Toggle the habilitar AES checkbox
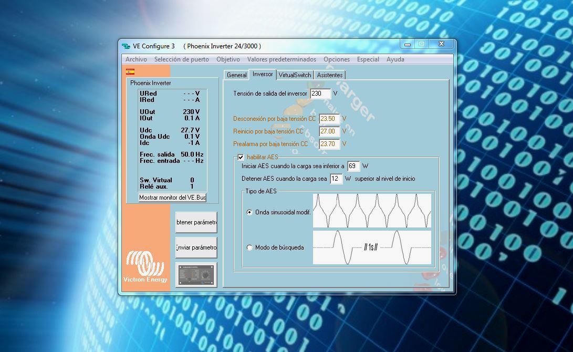 241,157
